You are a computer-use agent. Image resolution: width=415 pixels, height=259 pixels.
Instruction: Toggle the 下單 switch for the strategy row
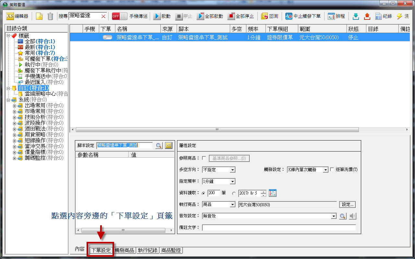coord(107,38)
